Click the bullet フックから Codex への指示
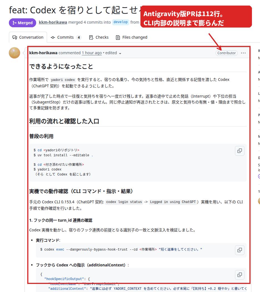This screenshot has width=260, height=292. pyautogui.click(x=82, y=265)
